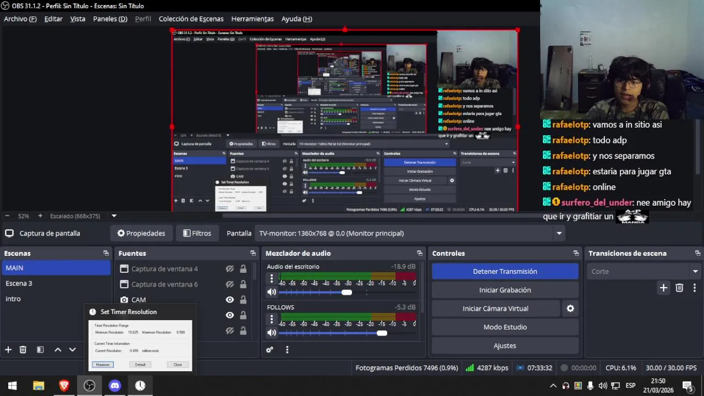Zoom in preview with plus icon
Screen dimensions: 704x396
(40, 216)
